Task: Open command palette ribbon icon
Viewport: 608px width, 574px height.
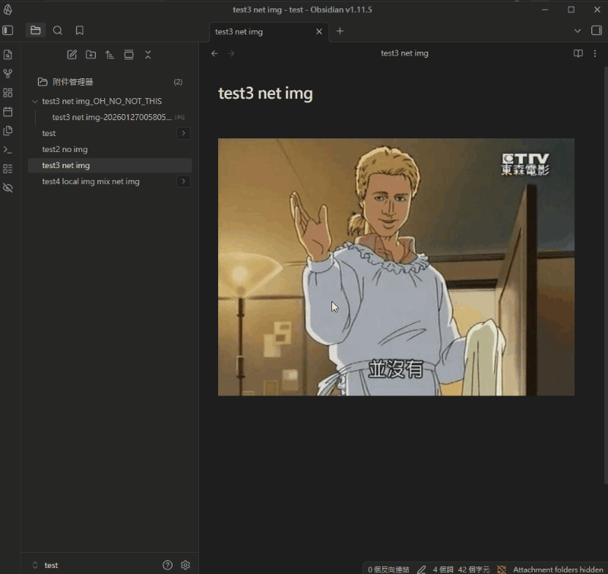Action: click(8, 150)
